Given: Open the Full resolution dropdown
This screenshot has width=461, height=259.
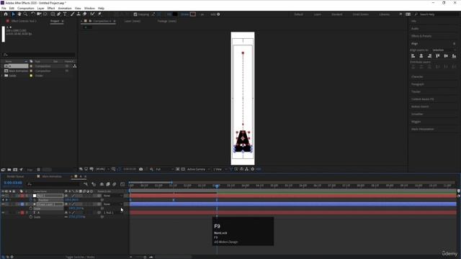Looking at the screenshot, I should 164,169.
